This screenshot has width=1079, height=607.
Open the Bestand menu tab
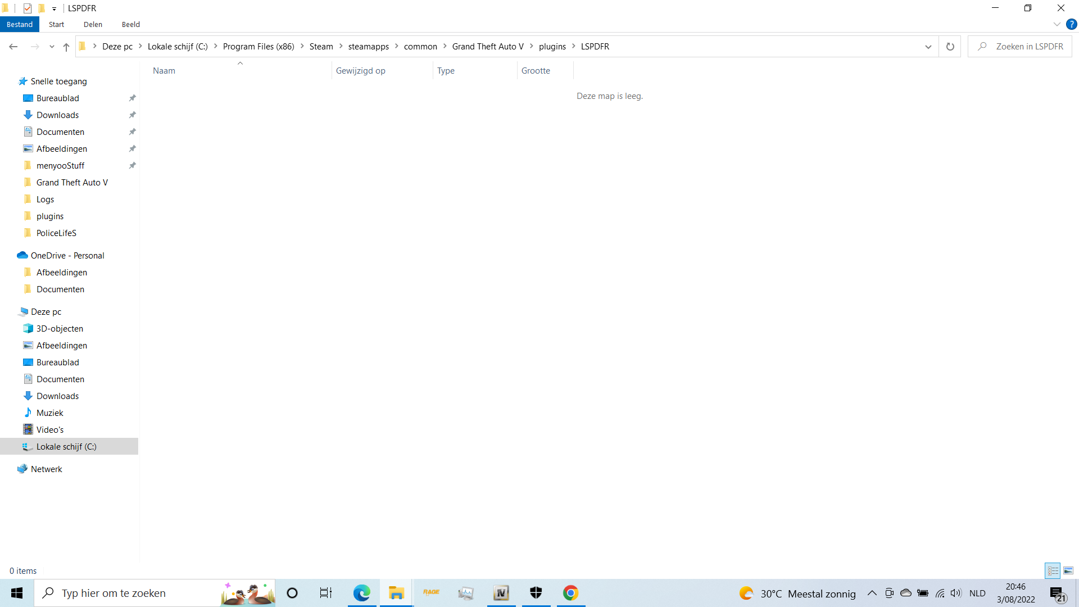(x=20, y=24)
